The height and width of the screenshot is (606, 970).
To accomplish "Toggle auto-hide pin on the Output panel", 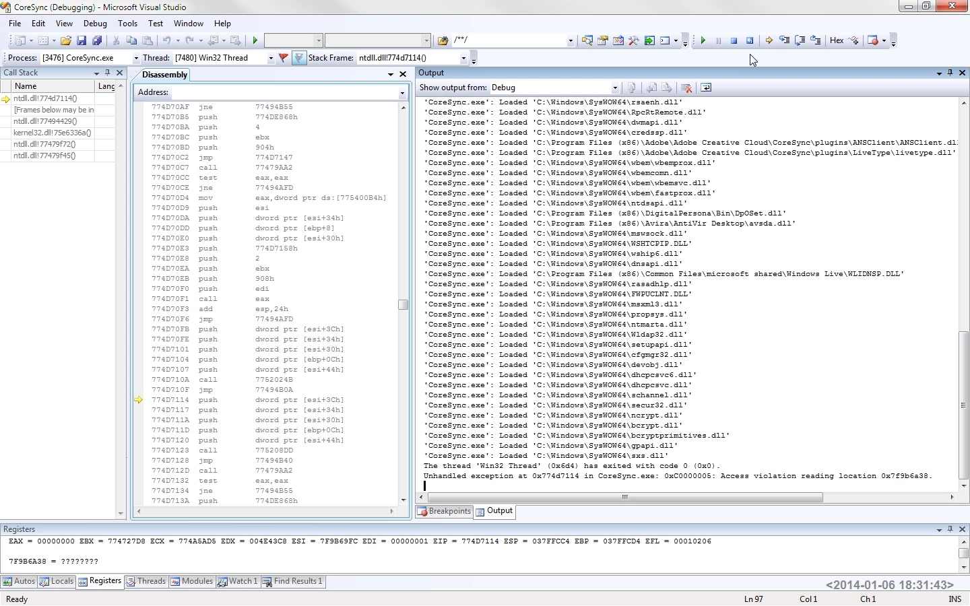I will click(x=950, y=73).
